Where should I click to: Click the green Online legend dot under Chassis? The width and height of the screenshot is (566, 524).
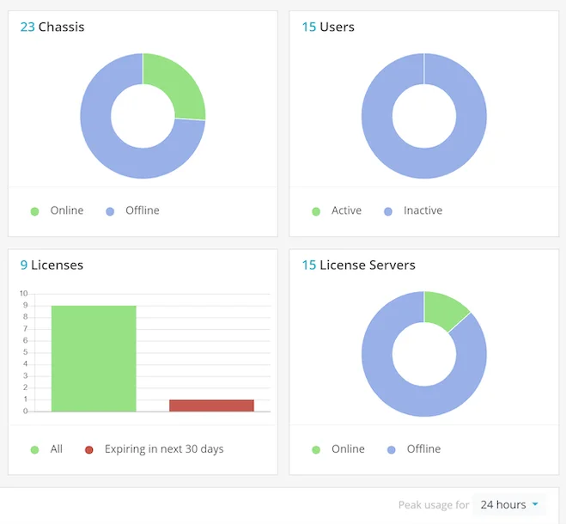pos(34,211)
